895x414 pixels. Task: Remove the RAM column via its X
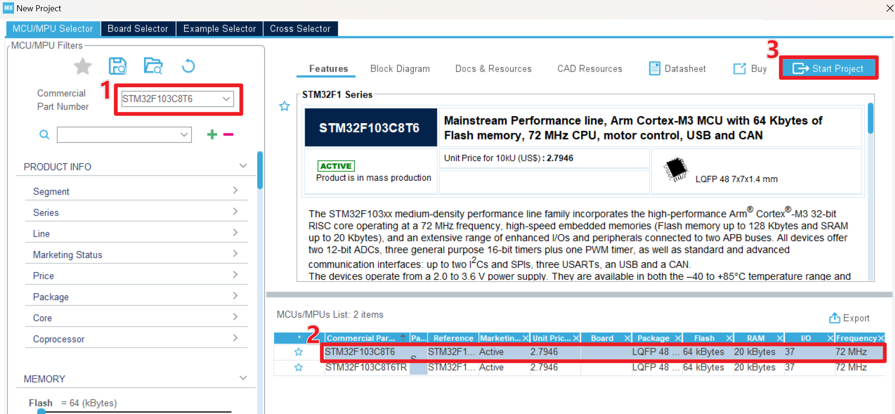pos(780,338)
